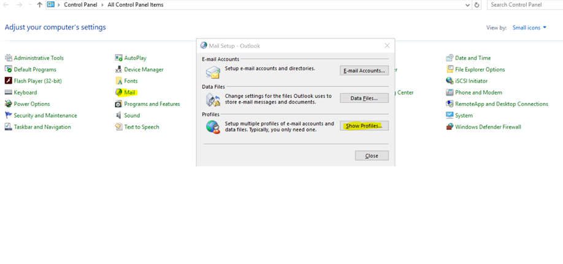Open the Administrative Tools link
Screen dimensions: 563x264
[x=39, y=58]
